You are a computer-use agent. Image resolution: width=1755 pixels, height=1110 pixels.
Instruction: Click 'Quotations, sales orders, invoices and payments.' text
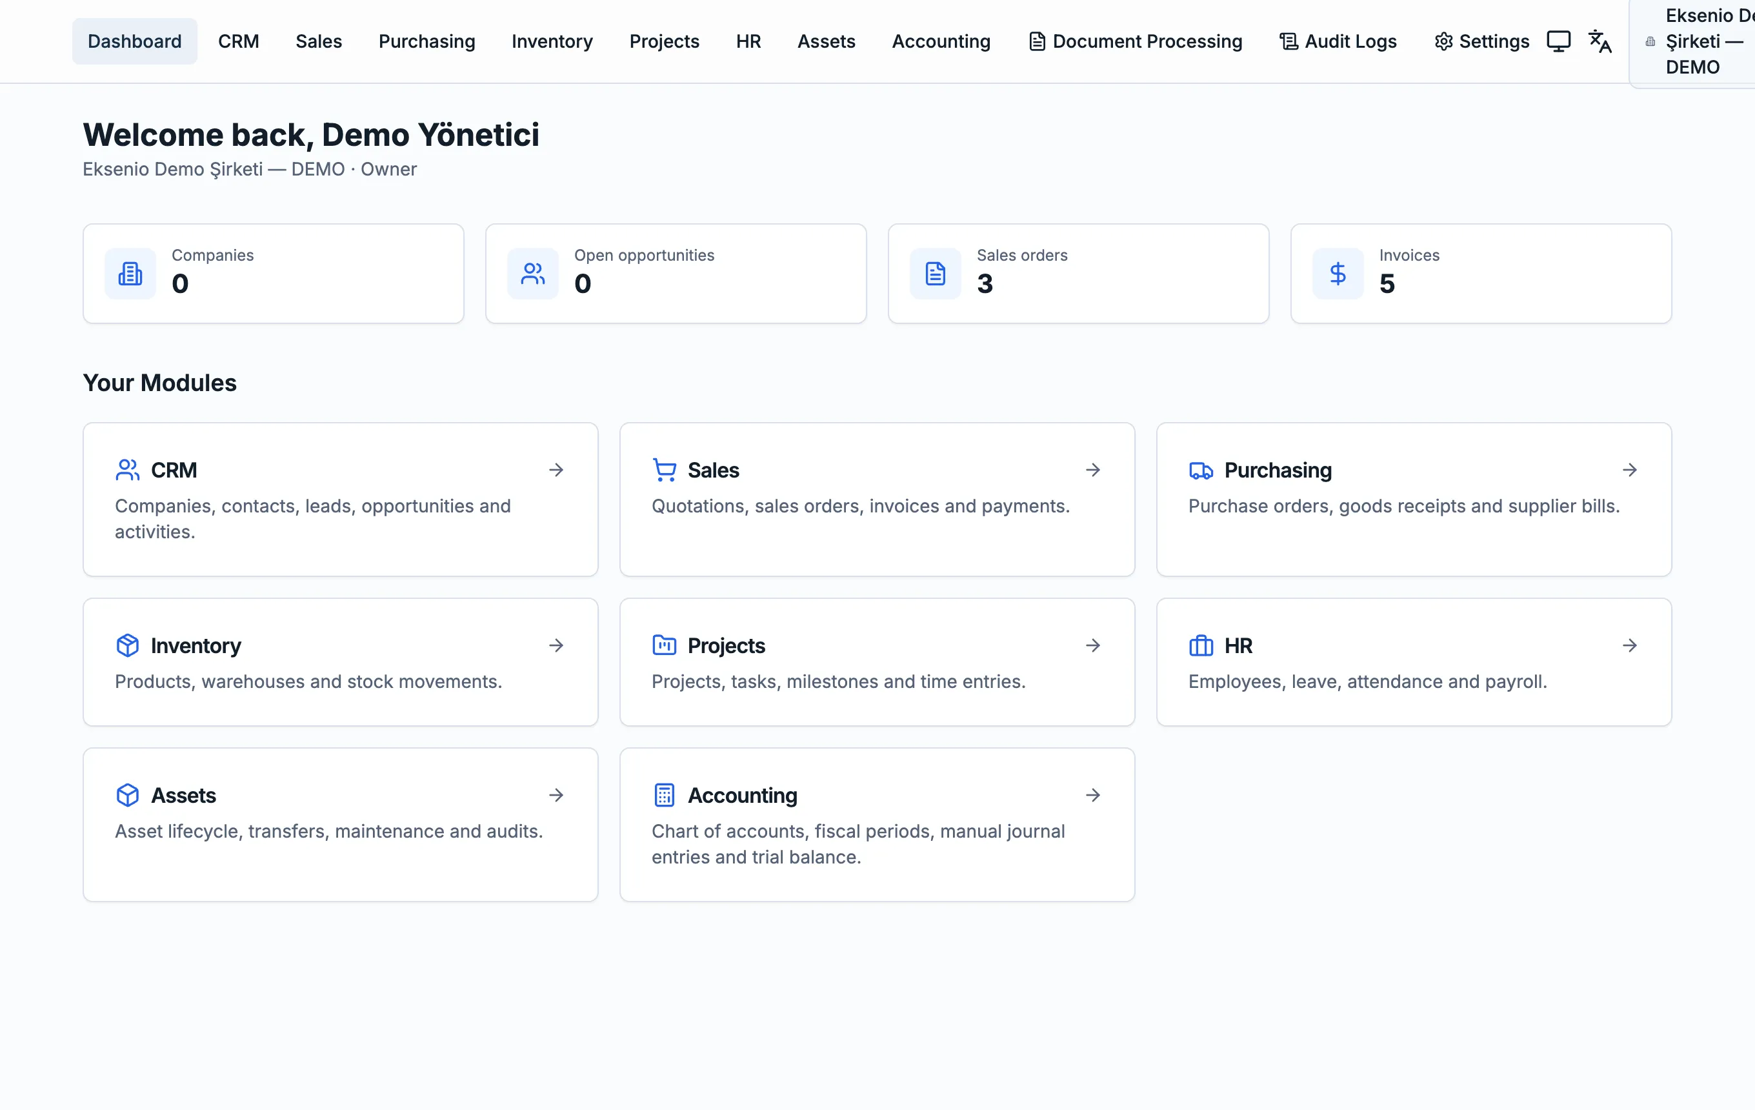(x=861, y=506)
